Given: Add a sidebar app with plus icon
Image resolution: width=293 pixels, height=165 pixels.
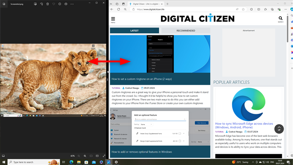Looking at the screenshot, I should point(292,68).
